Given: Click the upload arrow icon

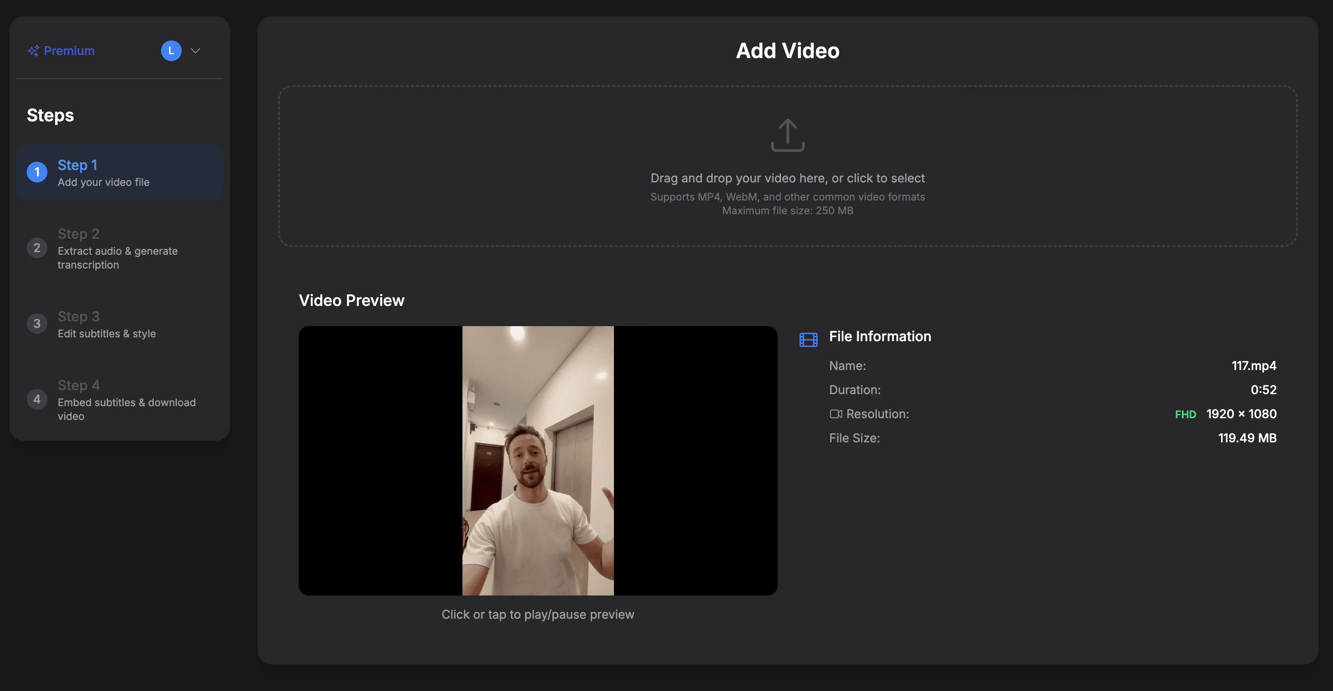Looking at the screenshot, I should pos(787,135).
